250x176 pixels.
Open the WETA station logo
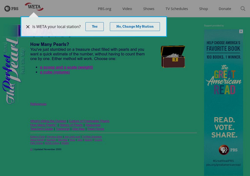pyautogui.click(x=34, y=7)
